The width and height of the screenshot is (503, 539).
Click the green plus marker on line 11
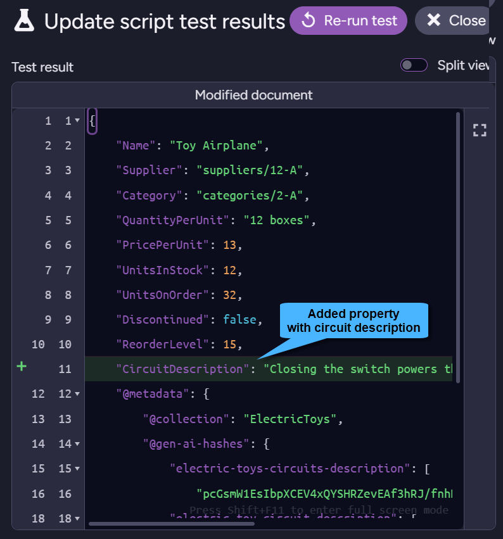pyautogui.click(x=22, y=367)
